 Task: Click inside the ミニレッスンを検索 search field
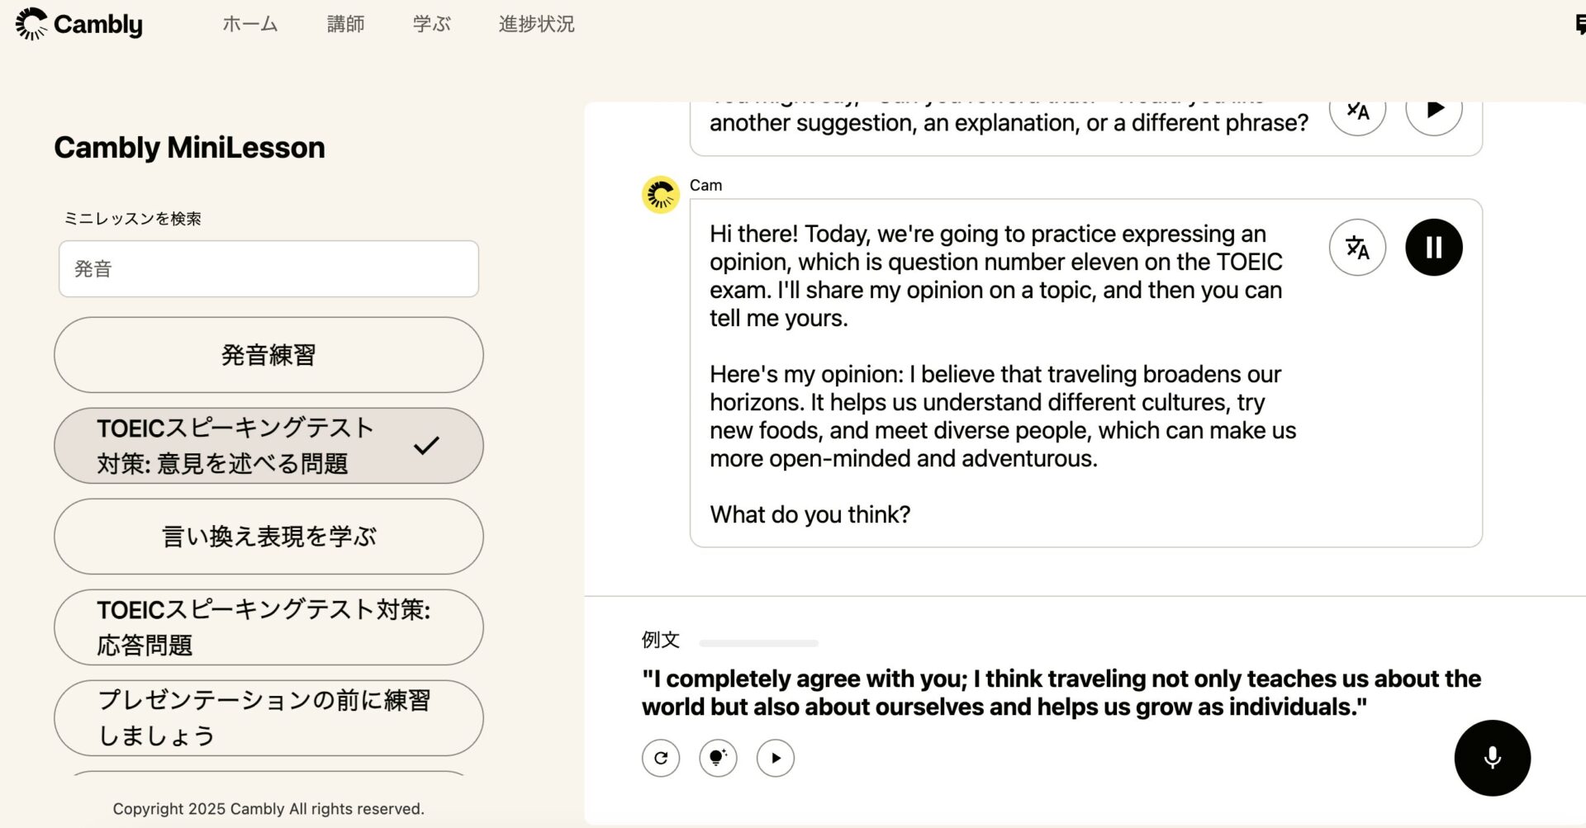coord(268,269)
